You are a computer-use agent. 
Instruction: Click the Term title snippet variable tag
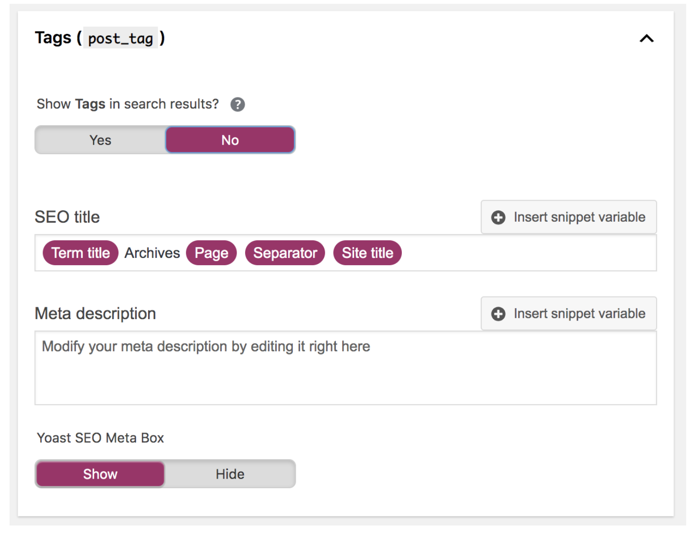point(80,253)
